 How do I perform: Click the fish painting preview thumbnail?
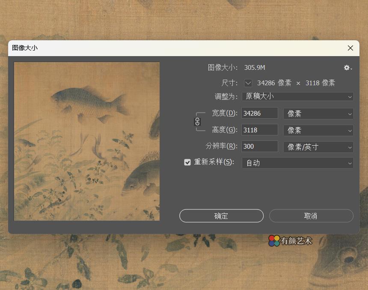87,141
